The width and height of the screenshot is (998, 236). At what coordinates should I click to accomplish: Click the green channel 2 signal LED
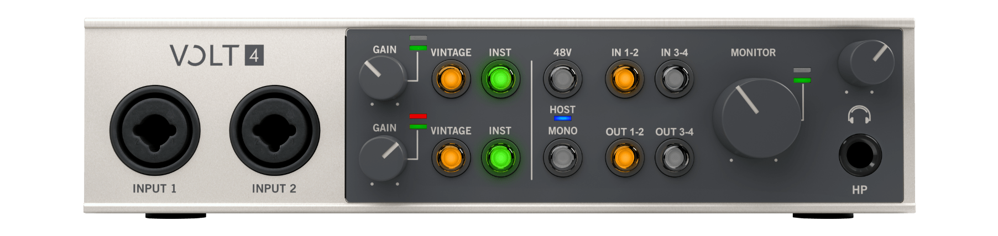tap(418, 126)
